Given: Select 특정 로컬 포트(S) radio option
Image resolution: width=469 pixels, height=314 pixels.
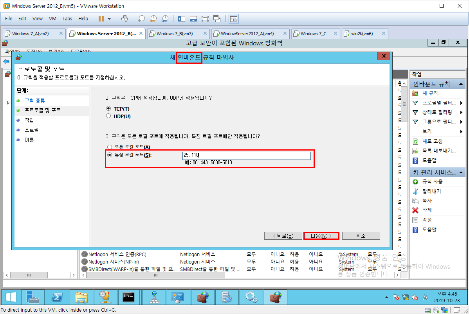Looking at the screenshot, I should 110,155.
